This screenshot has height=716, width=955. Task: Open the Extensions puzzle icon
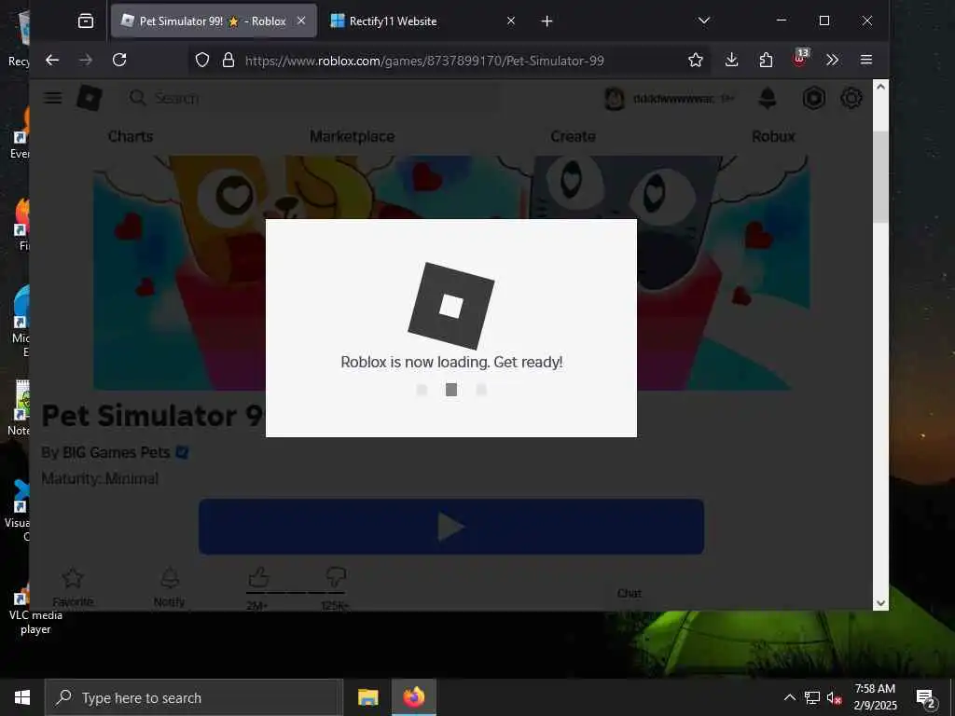click(766, 60)
